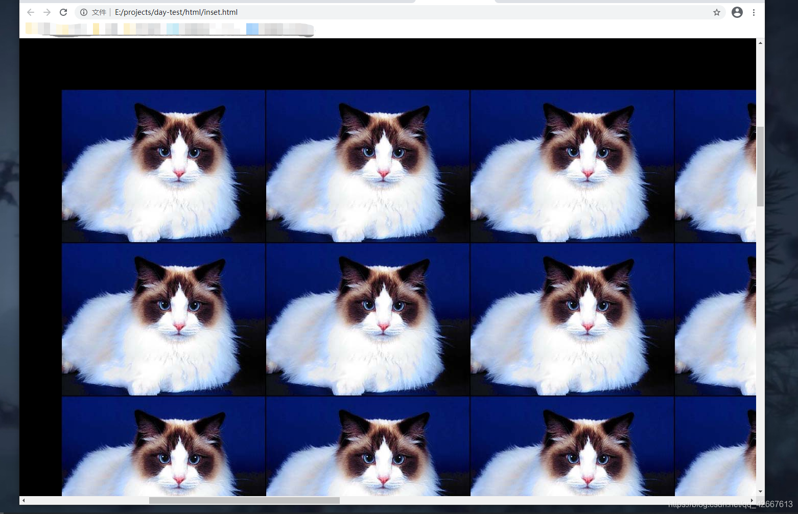Click the second cat image in bottom row
The image size is (798, 514).
point(368,446)
